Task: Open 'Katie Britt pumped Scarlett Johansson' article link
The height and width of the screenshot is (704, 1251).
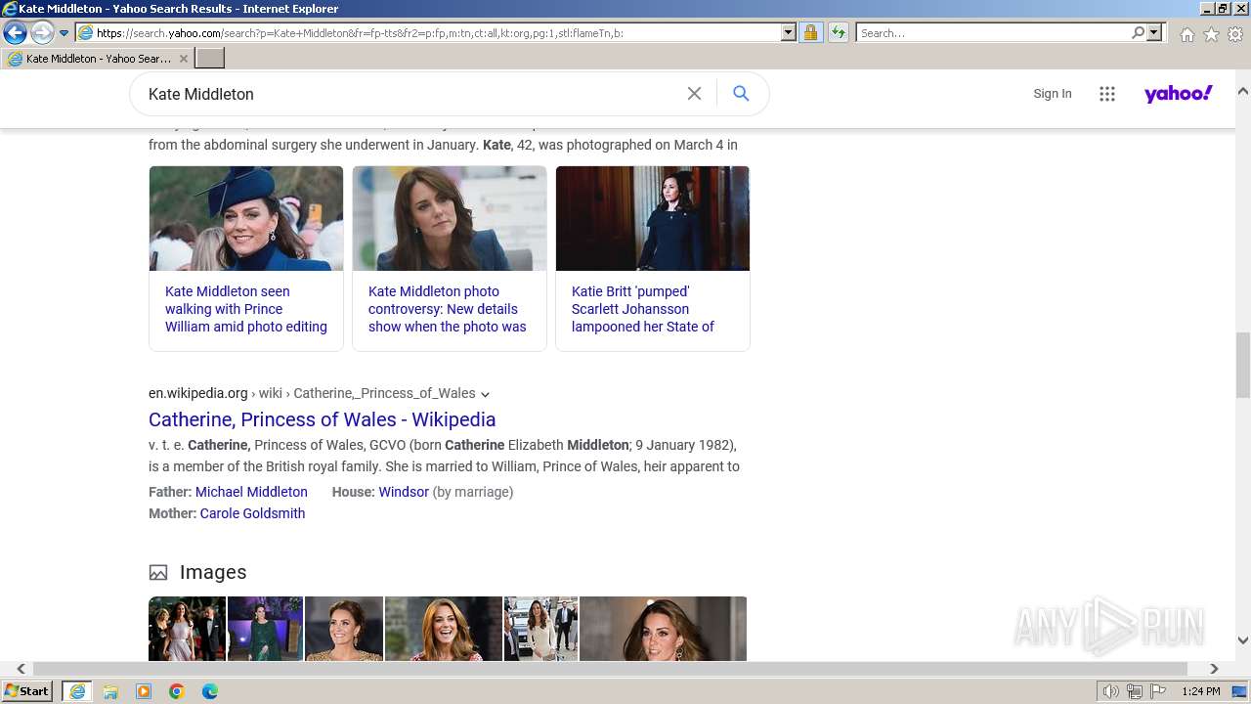Action: (x=643, y=309)
